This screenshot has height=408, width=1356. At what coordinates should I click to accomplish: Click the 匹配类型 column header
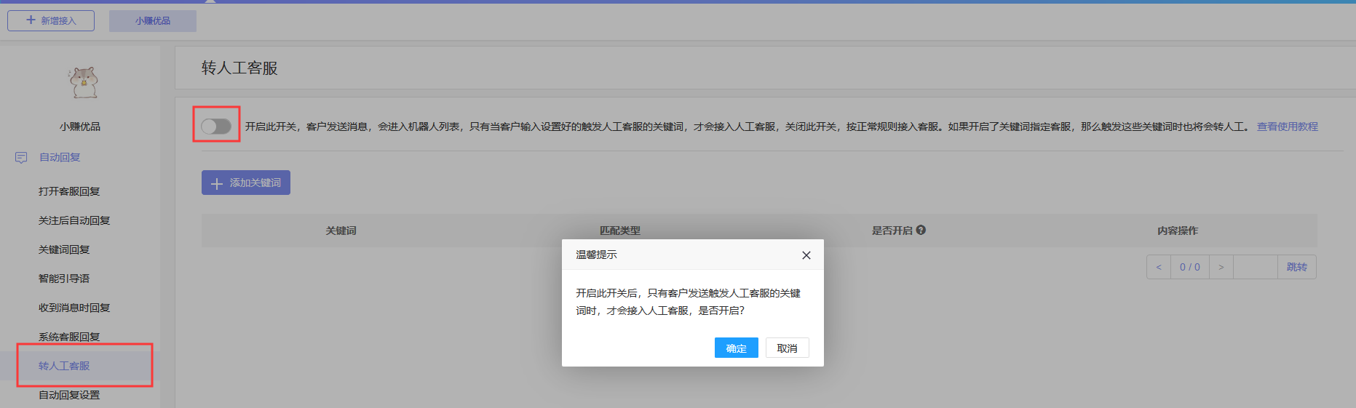[620, 231]
